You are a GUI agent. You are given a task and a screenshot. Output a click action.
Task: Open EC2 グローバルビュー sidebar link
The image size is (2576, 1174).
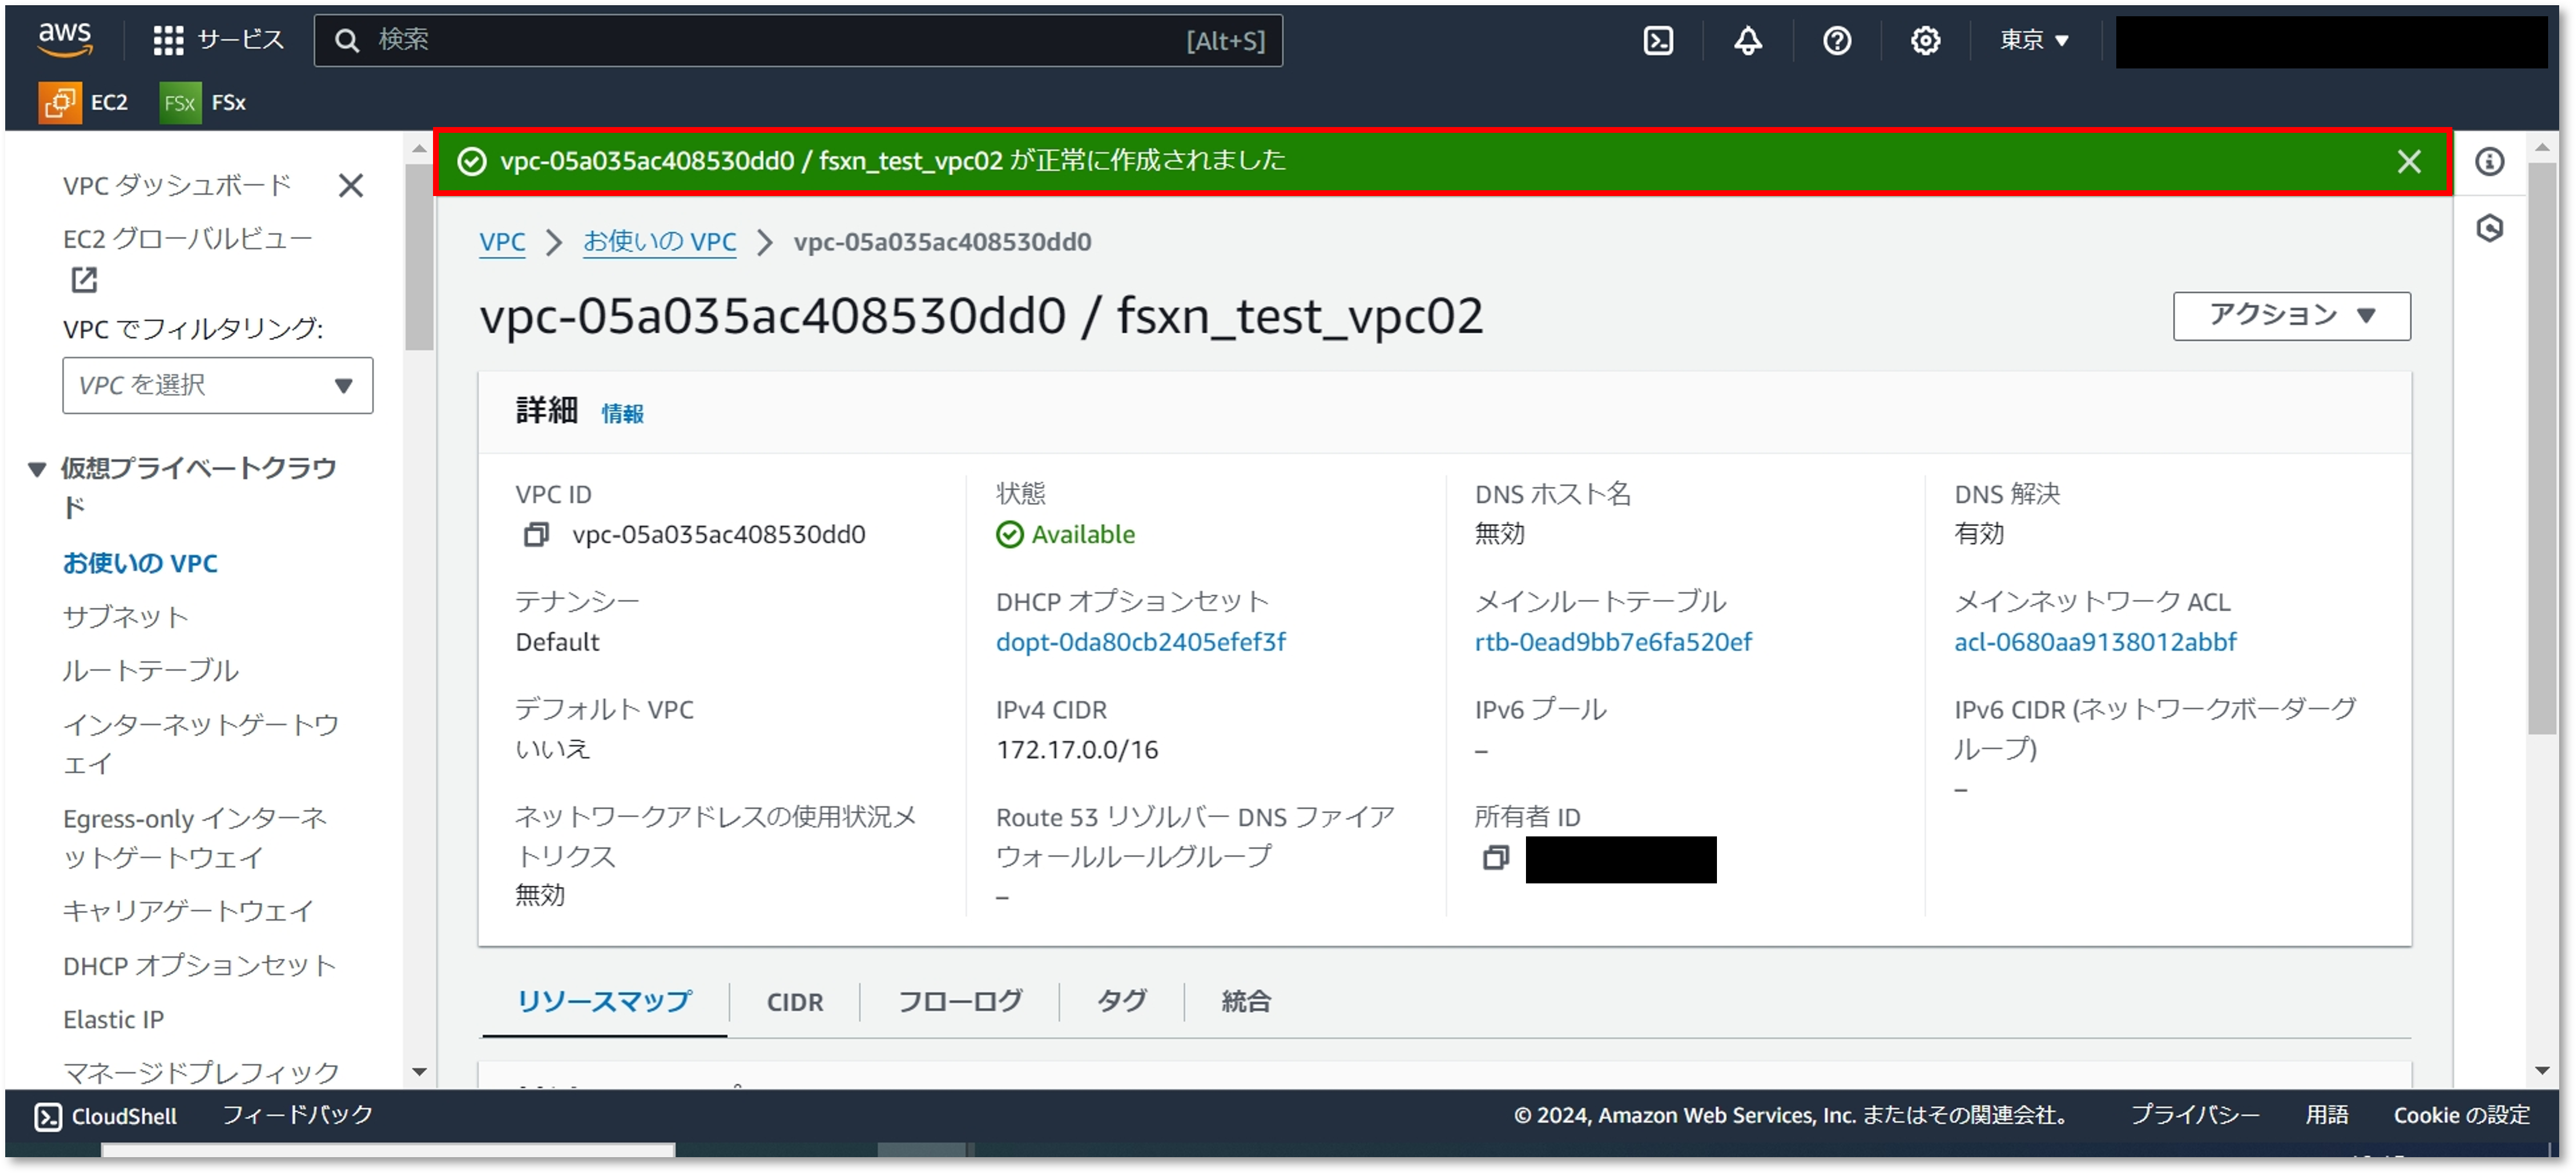coord(187,239)
